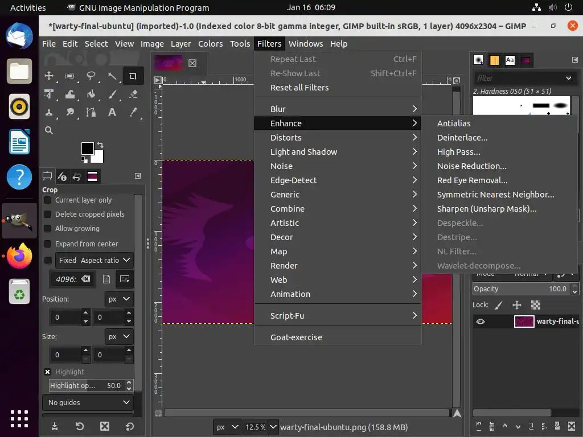
Task: Toggle lock pixels brush icon
Action: [499, 305]
